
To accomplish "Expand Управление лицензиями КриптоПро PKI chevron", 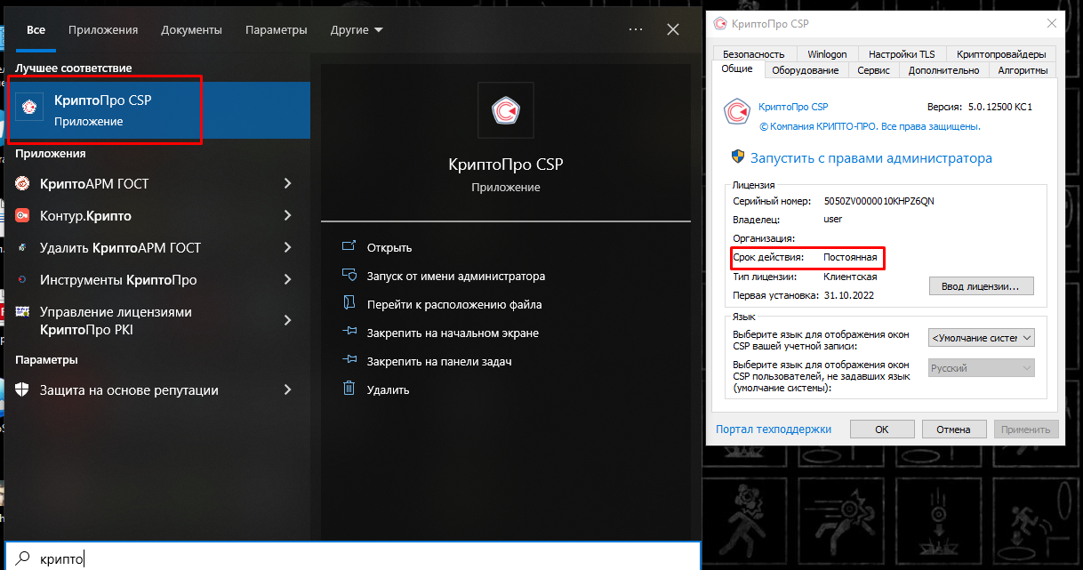I will click(287, 320).
